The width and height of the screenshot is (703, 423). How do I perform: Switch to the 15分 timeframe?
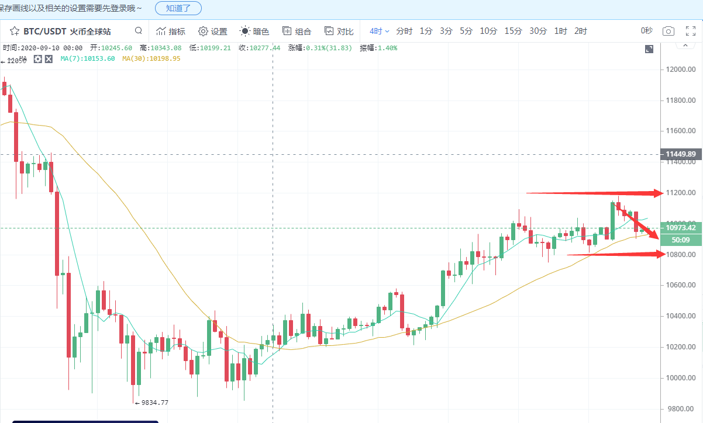513,31
